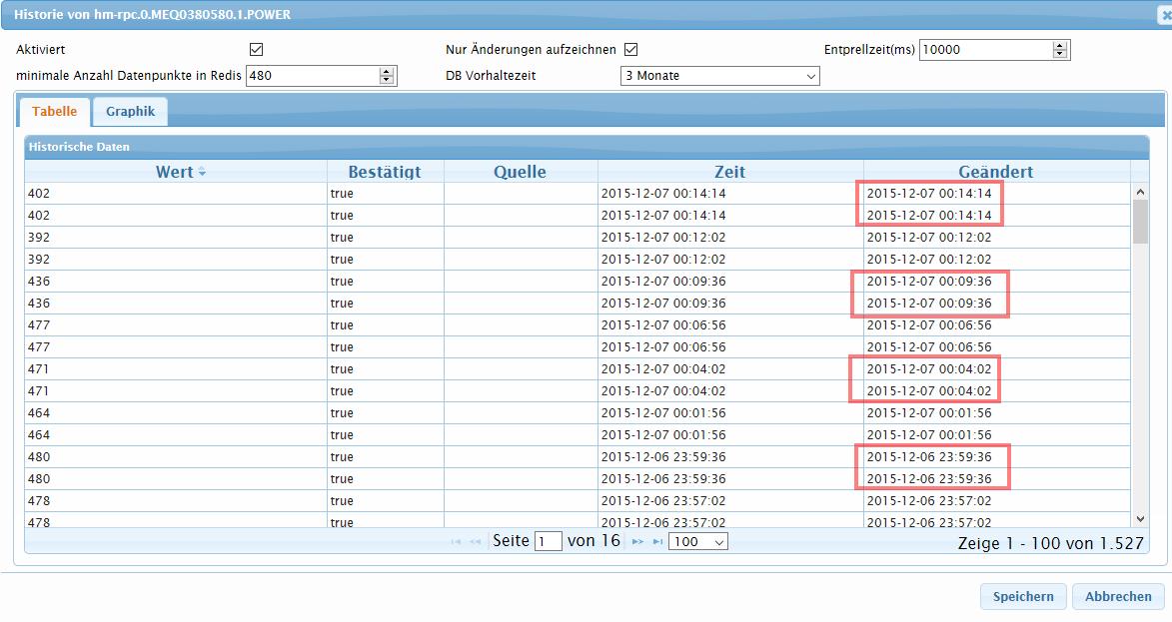This screenshot has width=1172, height=622.
Task: Increase Entprellzeit value with up arrow
Action: 1060,46
